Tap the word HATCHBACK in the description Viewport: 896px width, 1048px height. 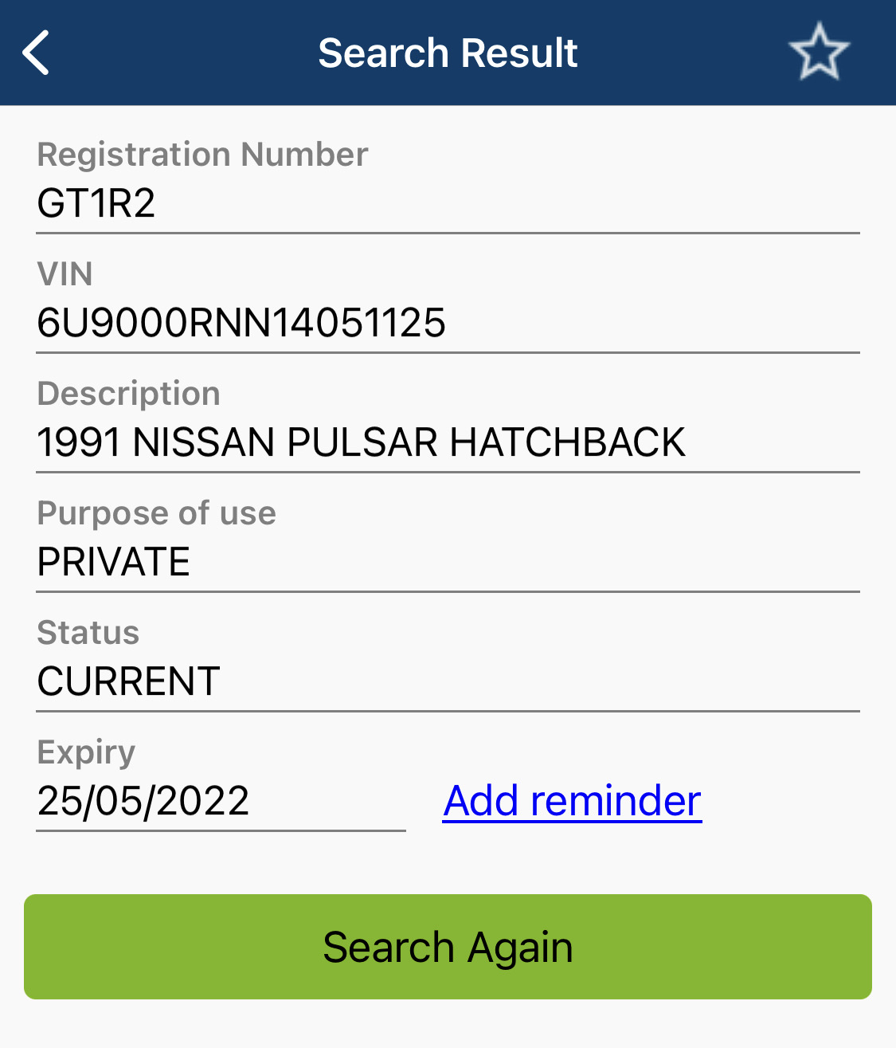pos(567,442)
